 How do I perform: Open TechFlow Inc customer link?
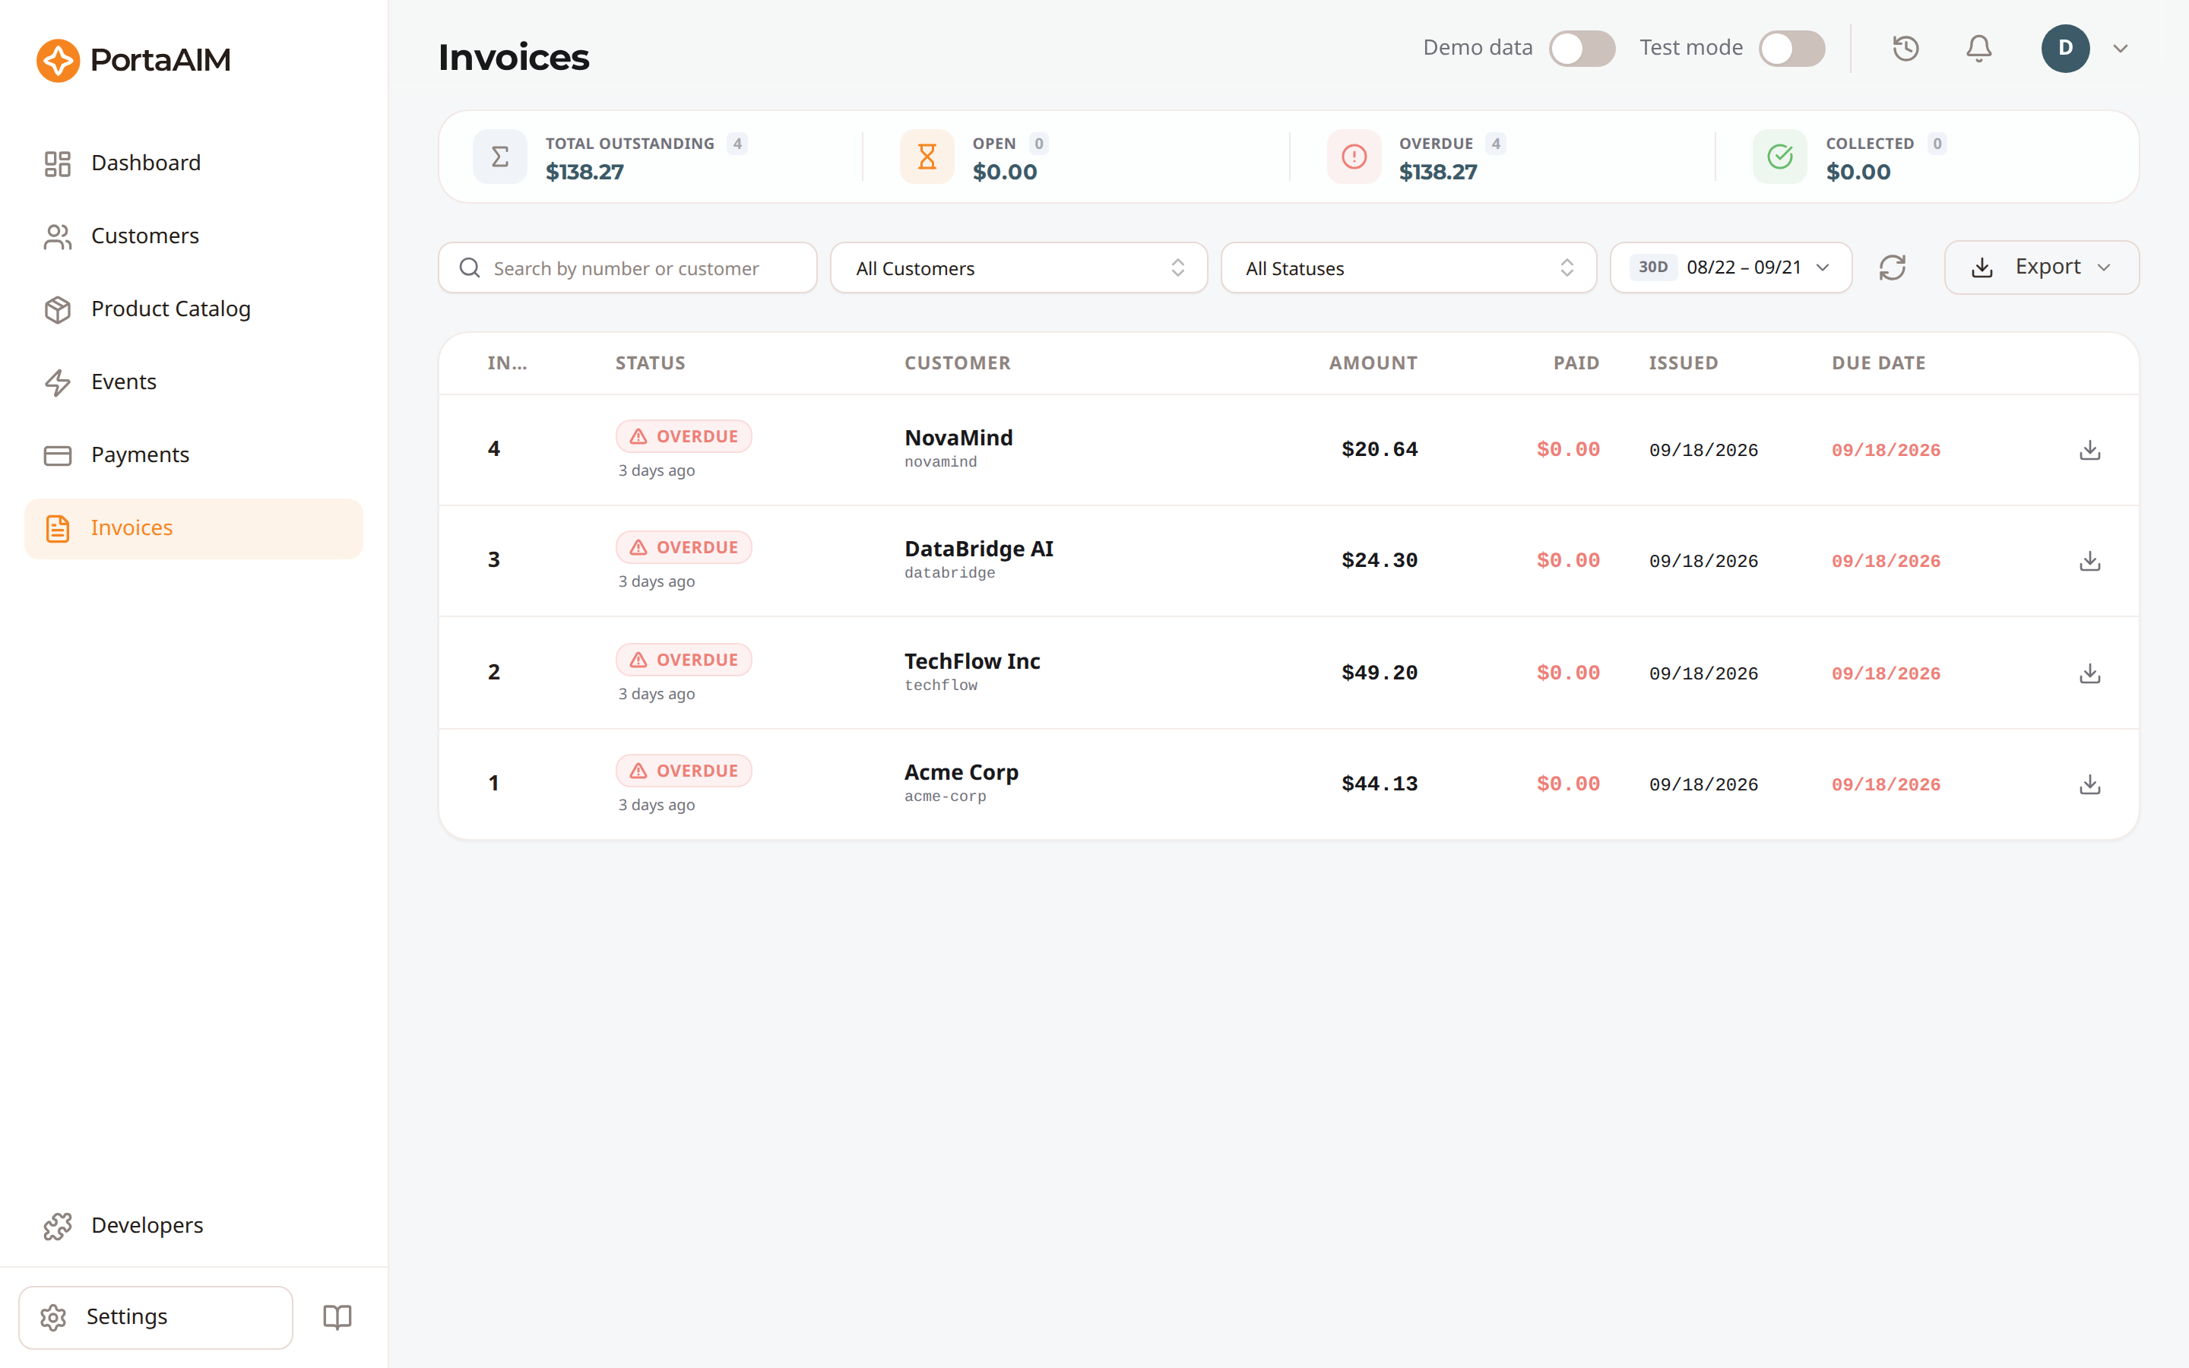coord(972,661)
